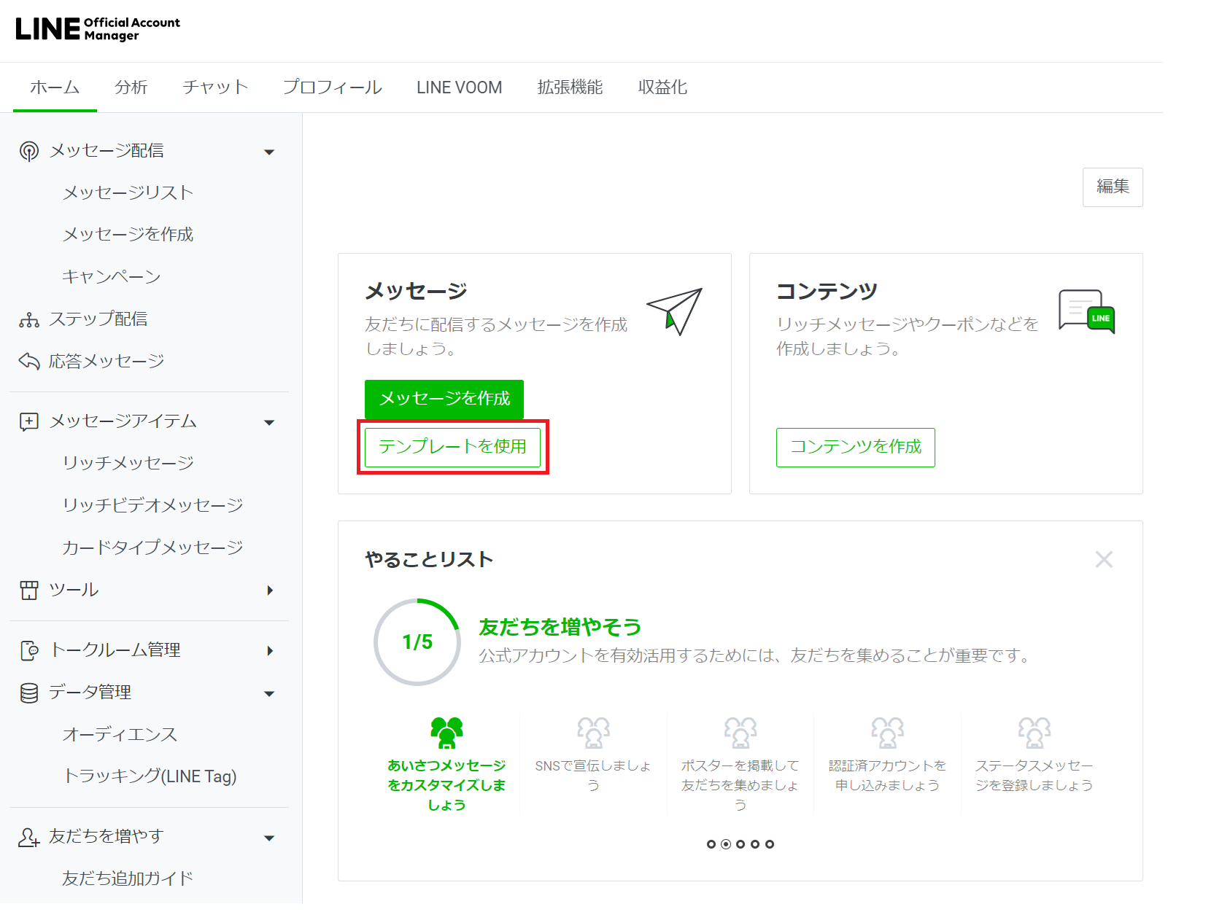Click the ツール shop icon
The image size is (1230, 912).
click(29, 590)
